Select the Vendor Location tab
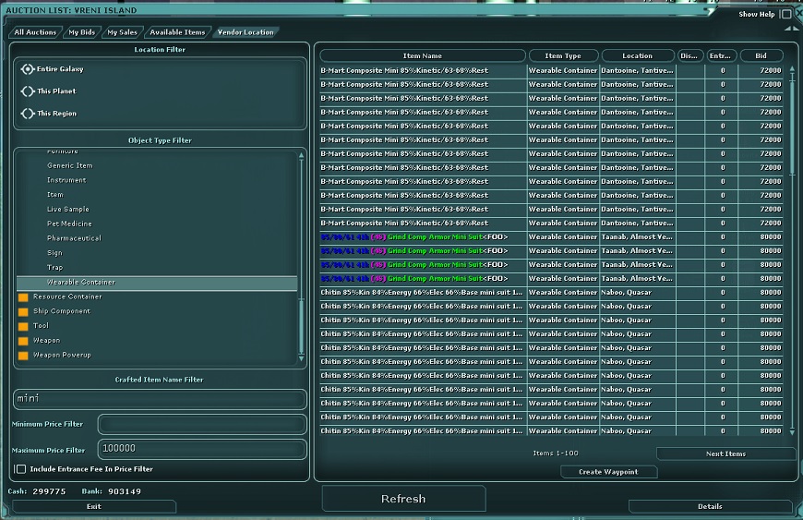The height and width of the screenshot is (520, 803). (x=246, y=32)
